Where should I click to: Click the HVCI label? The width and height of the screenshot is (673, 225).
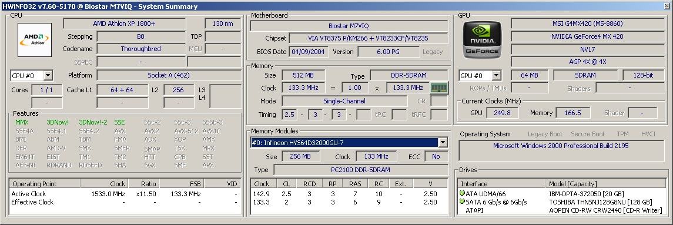click(x=648, y=134)
